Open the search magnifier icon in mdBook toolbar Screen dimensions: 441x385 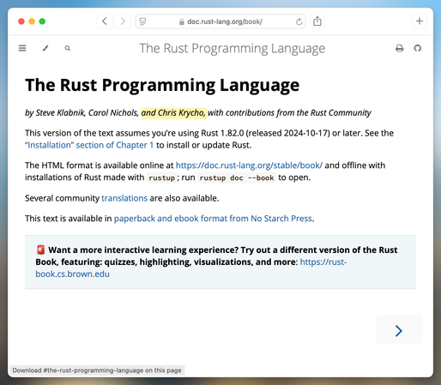pos(68,48)
